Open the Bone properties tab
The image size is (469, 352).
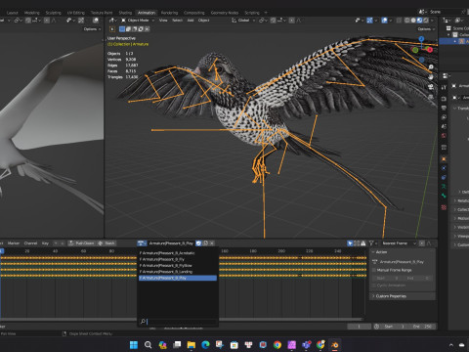[x=444, y=196]
